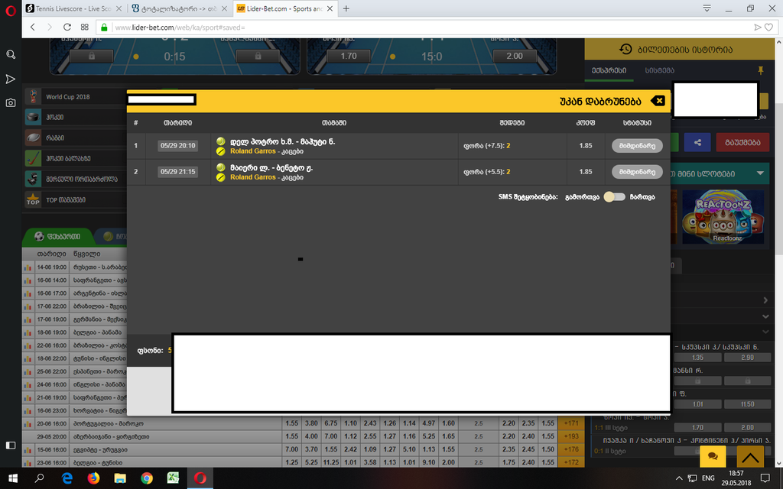Viewport: 783px width, 489px height.
Task: Reload the page with the refresh icon
Action: [67, 27]
